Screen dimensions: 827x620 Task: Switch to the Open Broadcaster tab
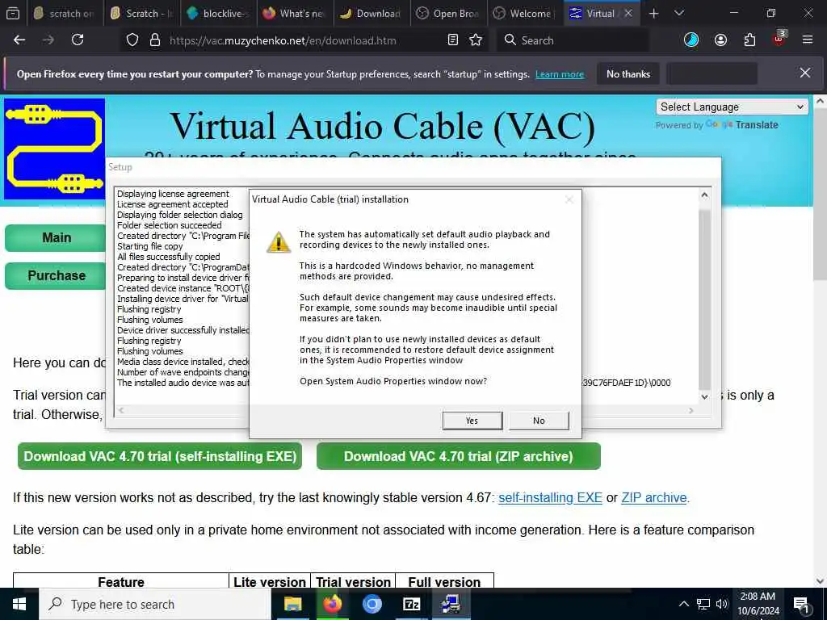click(449, 14)
